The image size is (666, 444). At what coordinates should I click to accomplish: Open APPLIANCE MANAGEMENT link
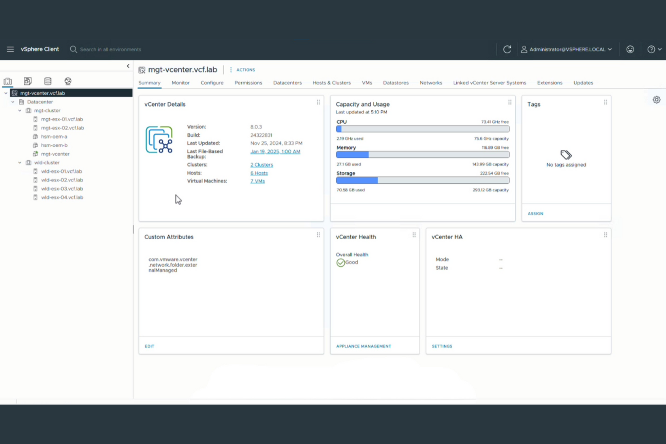tap(364, 346)
